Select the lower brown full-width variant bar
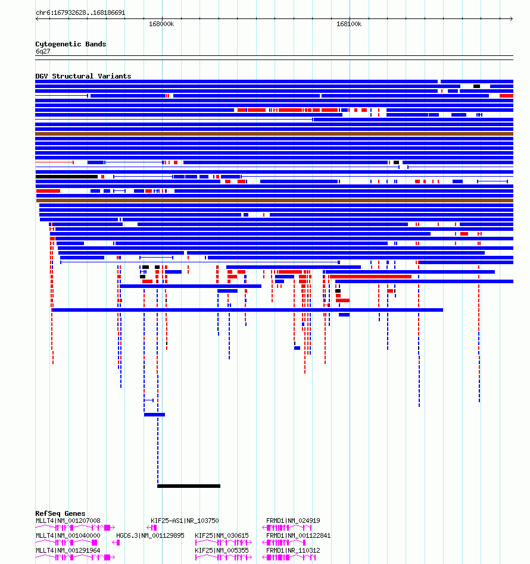Image resolution: width=530 pixels, height=564 pixels. (x=275, y=200)
